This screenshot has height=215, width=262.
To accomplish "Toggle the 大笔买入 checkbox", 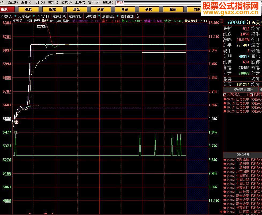I will click(x=225, y=95).
